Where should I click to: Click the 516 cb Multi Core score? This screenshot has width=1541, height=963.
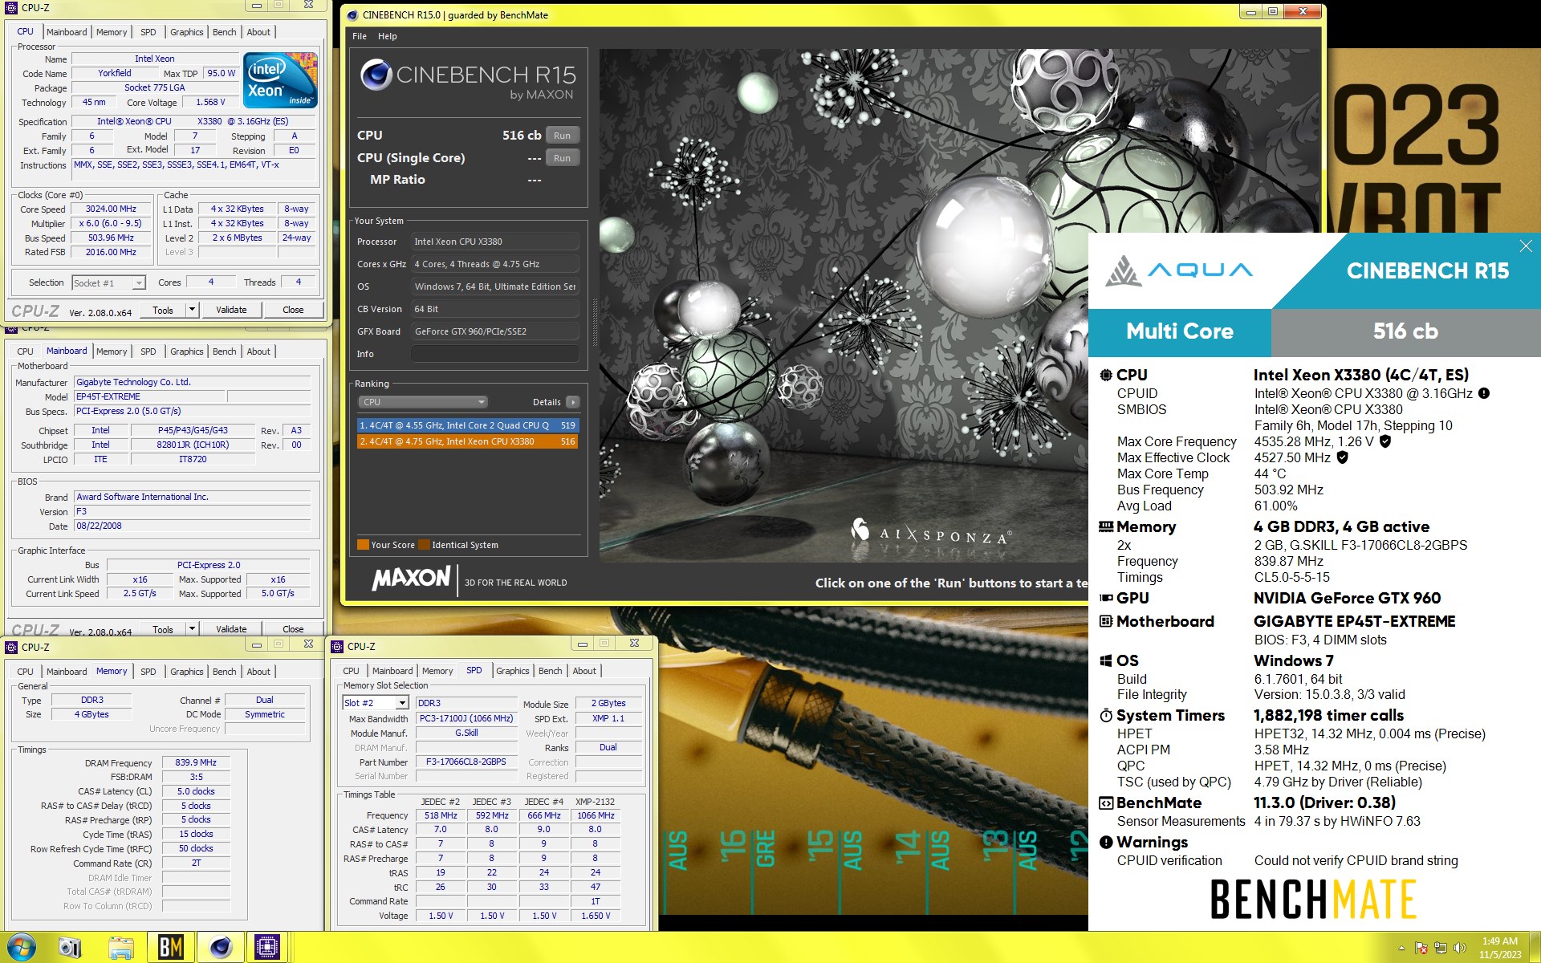(1405, 331)
